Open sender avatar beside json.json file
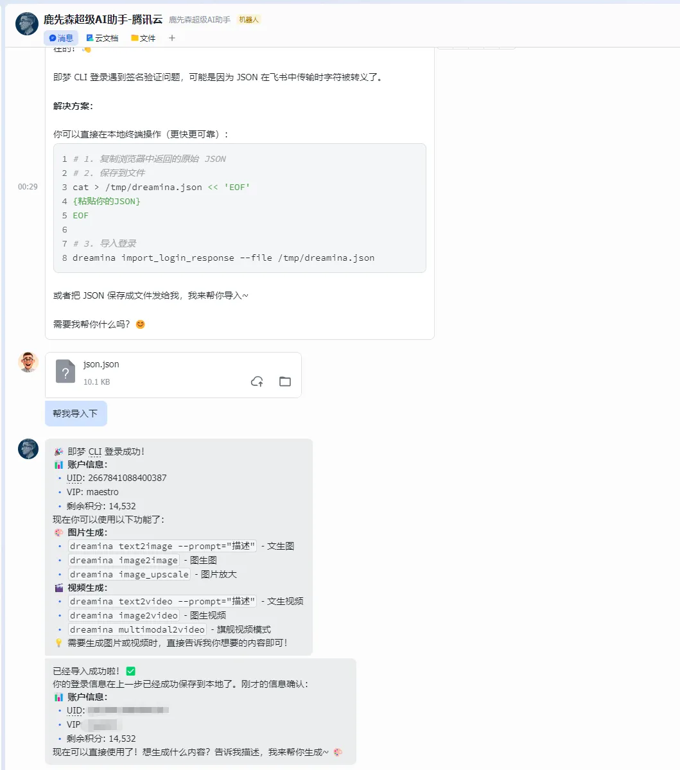This screenshot has height=770, width=680. [28, 362]
